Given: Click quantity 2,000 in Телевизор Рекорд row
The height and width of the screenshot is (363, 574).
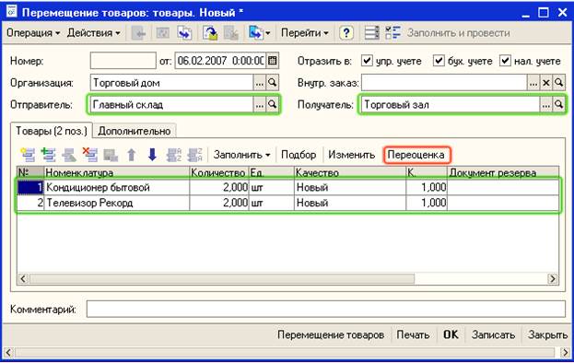Looking at the screenshot, I should (219, 203).
